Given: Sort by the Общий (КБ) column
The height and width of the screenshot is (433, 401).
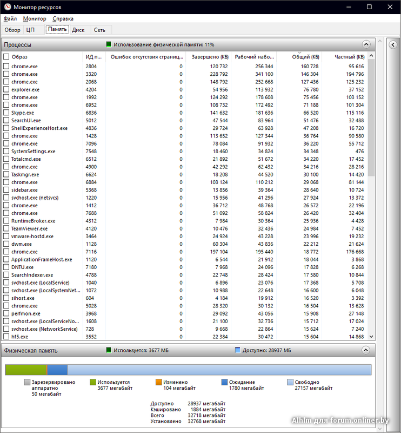Looking at the screenshot, I should coord(299,57).
